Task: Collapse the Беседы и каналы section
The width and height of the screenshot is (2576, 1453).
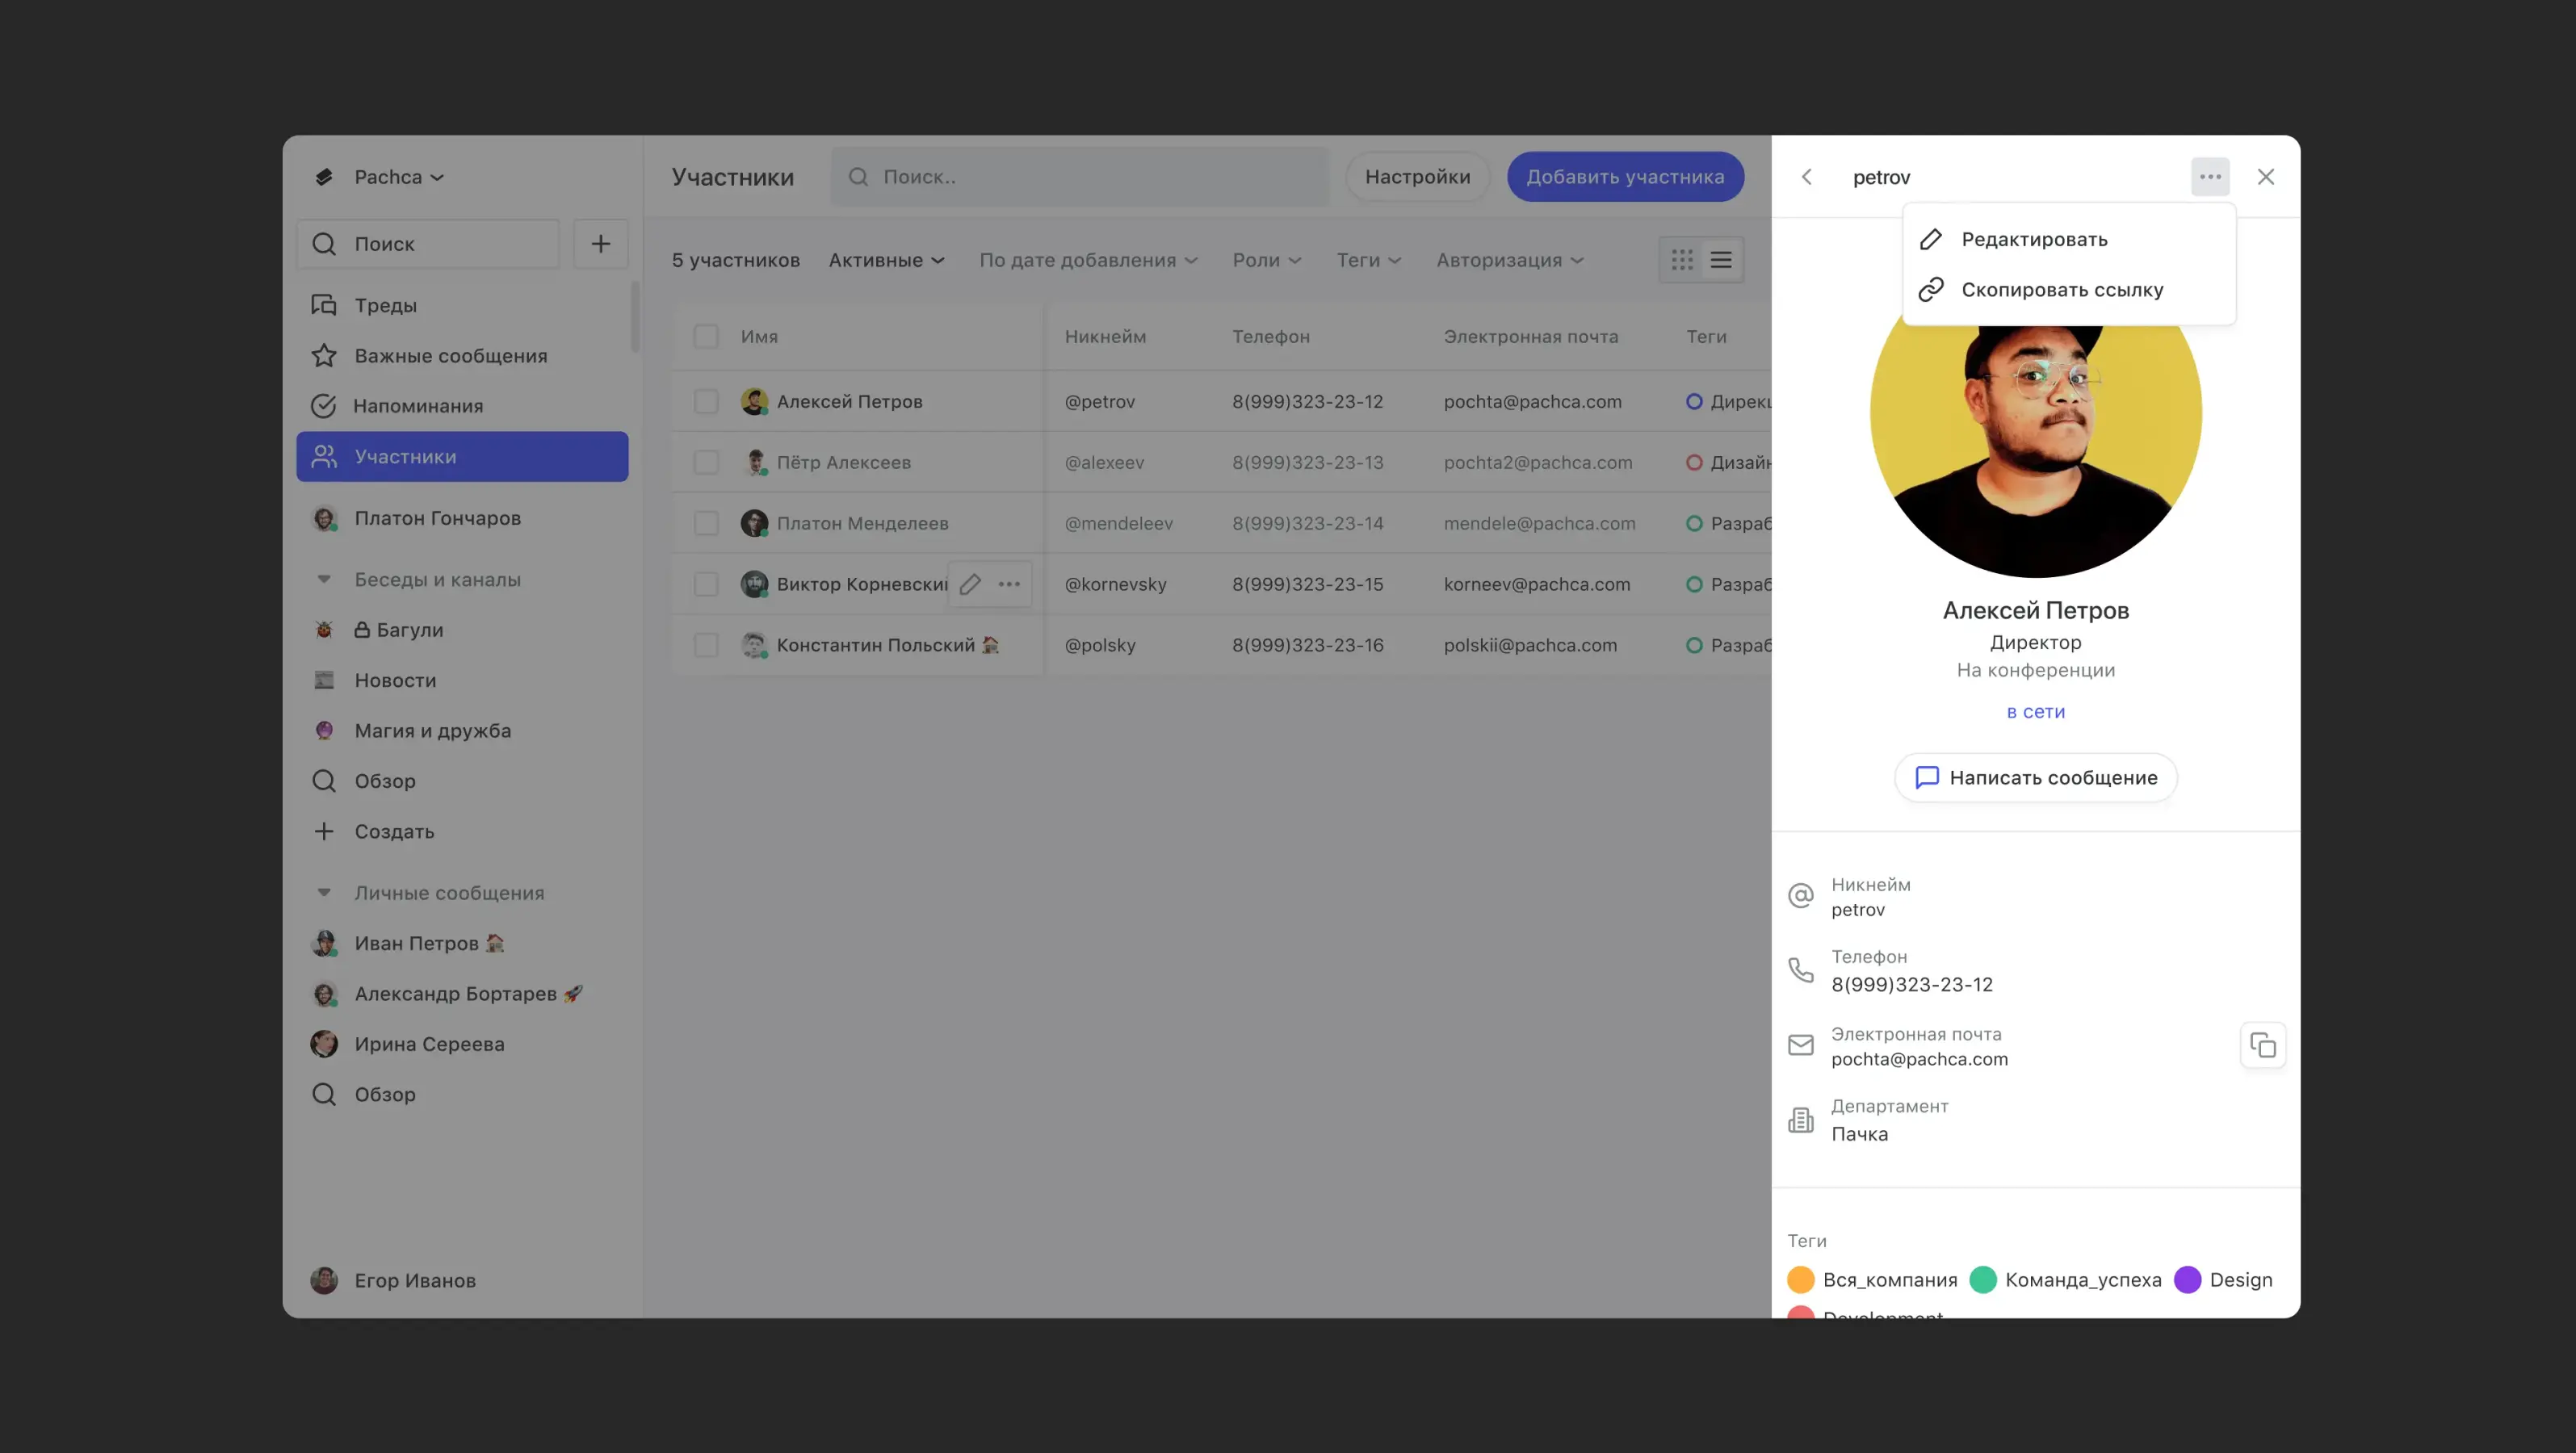Action: (x=324, y=580)
